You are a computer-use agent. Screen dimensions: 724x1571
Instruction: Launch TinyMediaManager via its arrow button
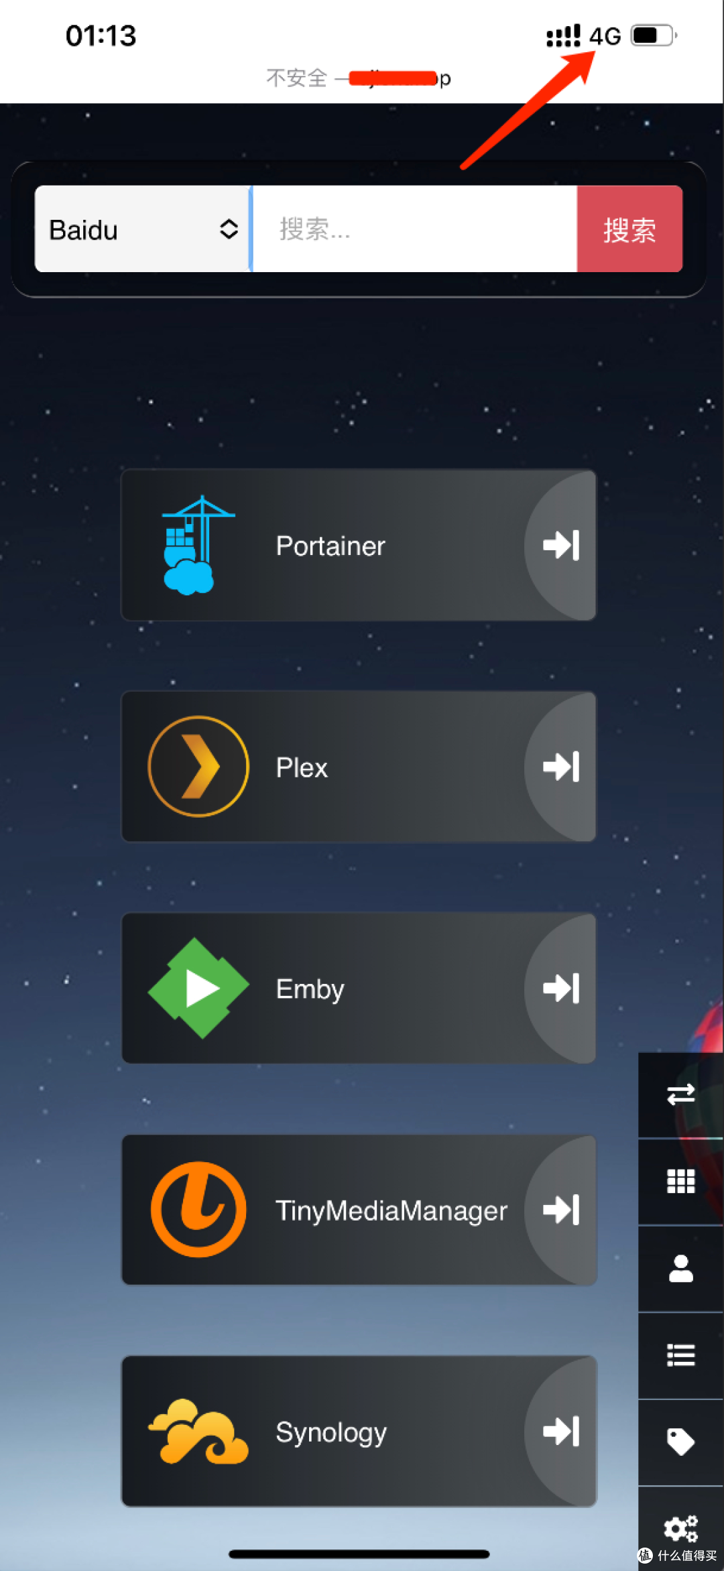(560, 1209)
